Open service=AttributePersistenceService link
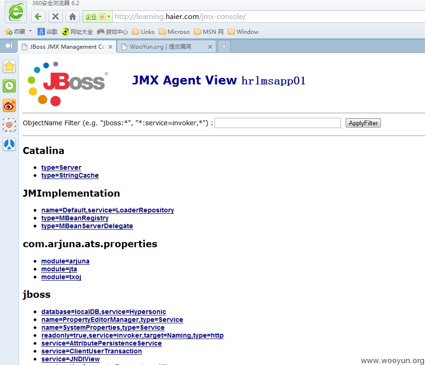 coord(102,343)
